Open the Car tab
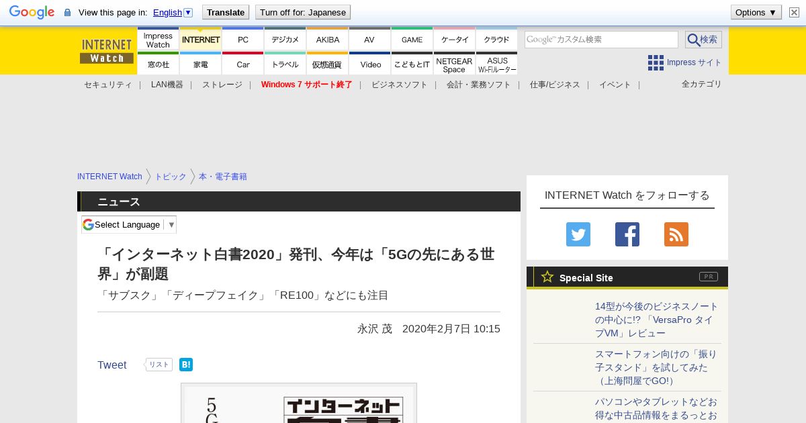Viewport: 806px width, 423px height. coord(243,64)
